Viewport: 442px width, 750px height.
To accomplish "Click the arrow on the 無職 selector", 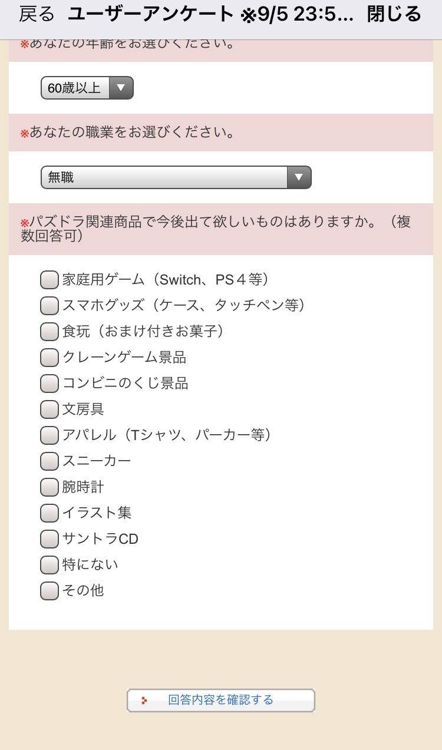I will (x=299, y=177).
